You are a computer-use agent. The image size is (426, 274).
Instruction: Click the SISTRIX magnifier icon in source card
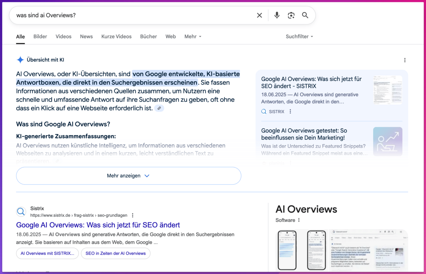(264, 112)
